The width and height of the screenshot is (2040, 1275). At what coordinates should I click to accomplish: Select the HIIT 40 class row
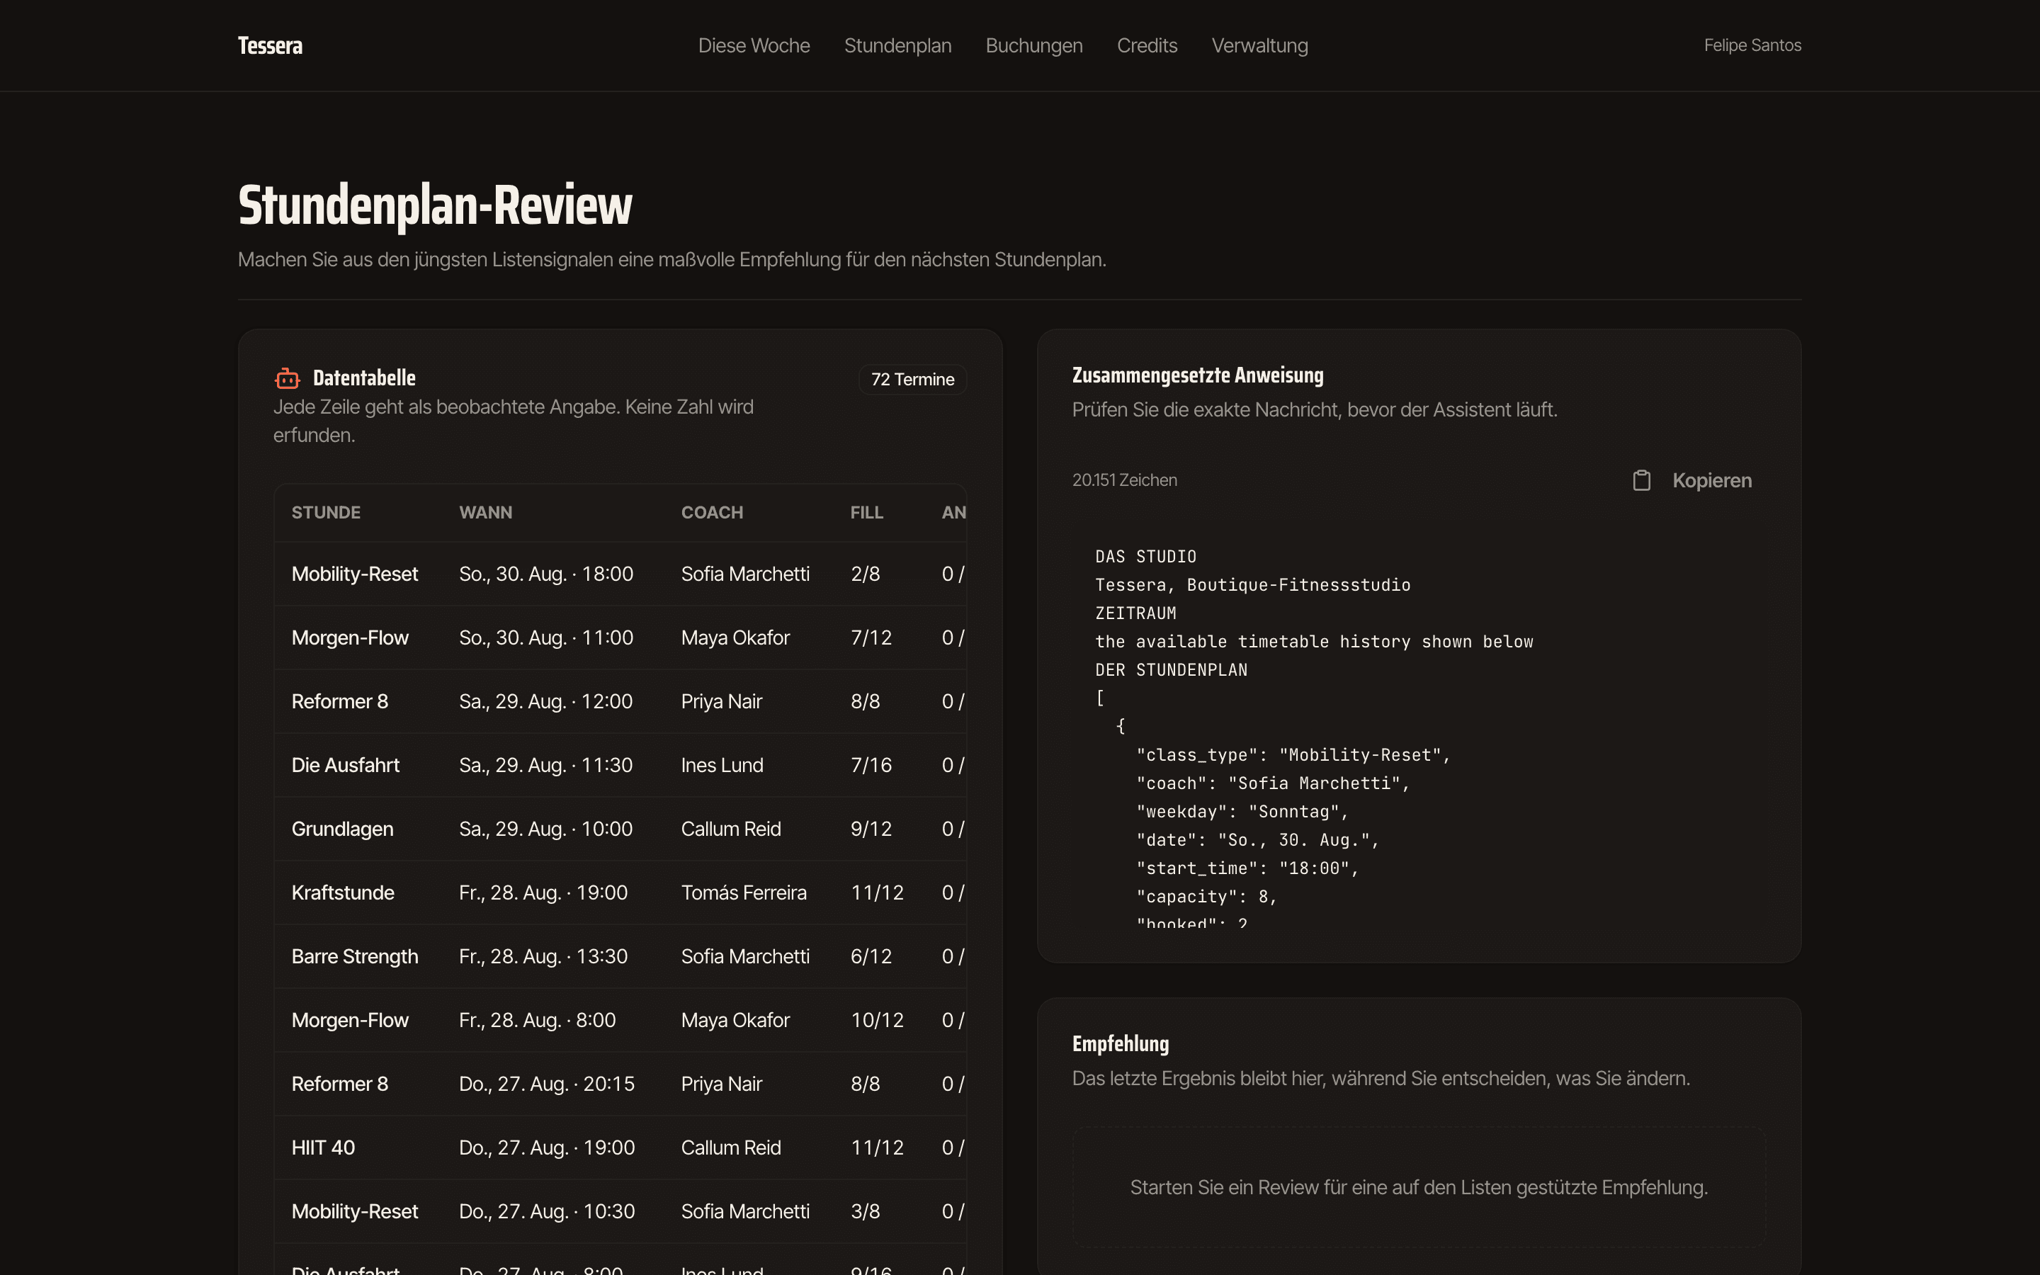(620, 1147)
